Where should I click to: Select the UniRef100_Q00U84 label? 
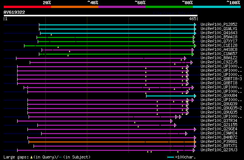point(219,96)
